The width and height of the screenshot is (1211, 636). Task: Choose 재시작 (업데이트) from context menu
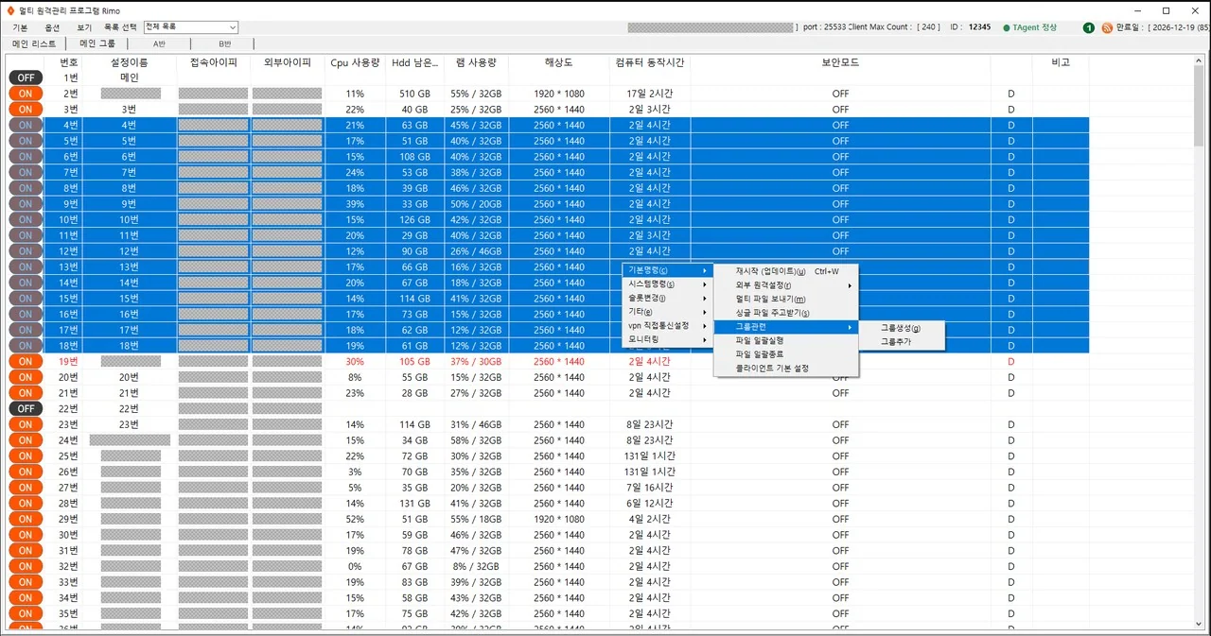click(786, 271)
